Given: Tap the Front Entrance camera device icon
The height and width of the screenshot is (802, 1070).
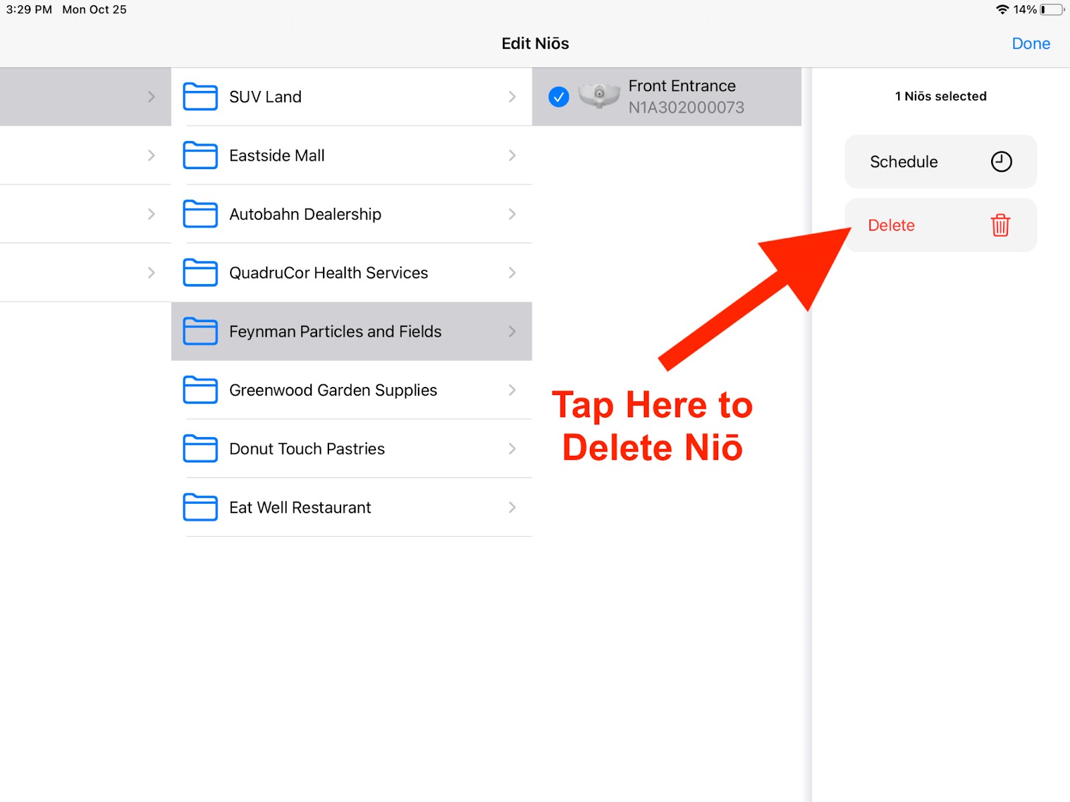Looking at the screenshot, I should [599, 96].
